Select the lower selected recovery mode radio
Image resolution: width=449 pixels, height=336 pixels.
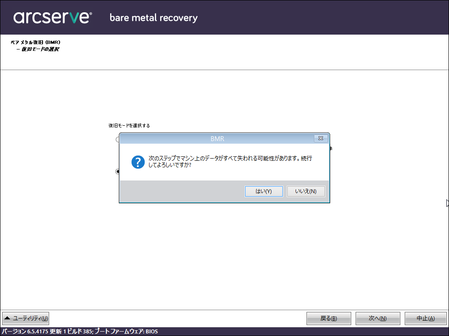[x=118, y=171]
